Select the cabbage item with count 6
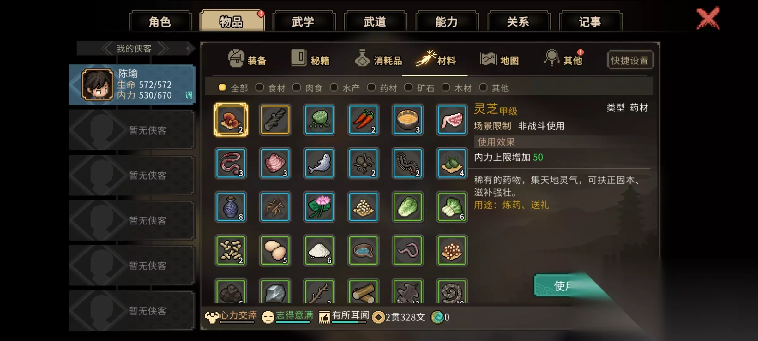Viewport: 758px width, 341px height. (x=452, y=207)
